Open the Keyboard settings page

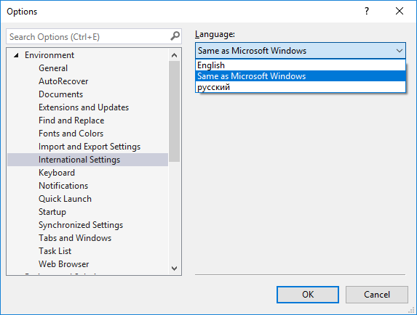(x=57, y=173)
